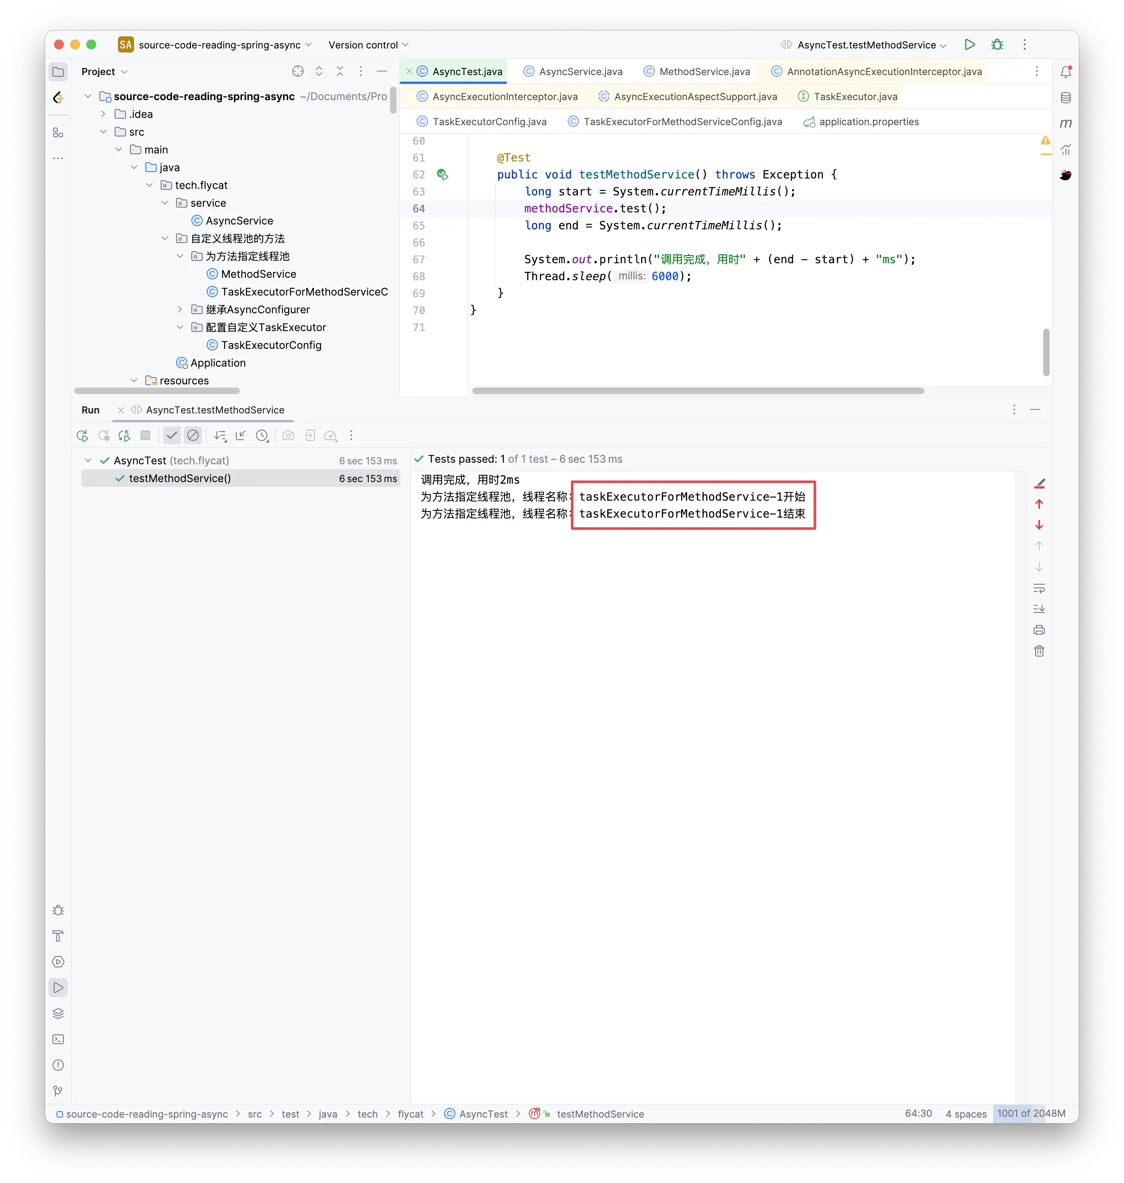Switch to application.properties tab
Viewport: 1124px width, 1183px height.
[861, 122]
